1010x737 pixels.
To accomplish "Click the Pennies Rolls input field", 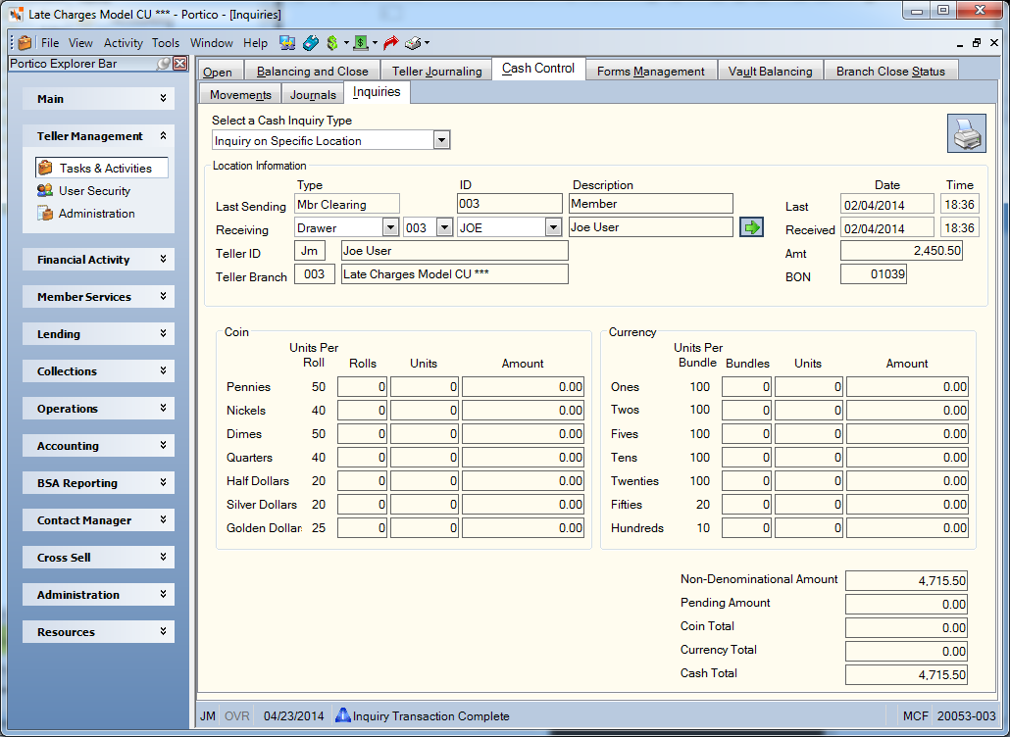I will (x=362, y=387).
